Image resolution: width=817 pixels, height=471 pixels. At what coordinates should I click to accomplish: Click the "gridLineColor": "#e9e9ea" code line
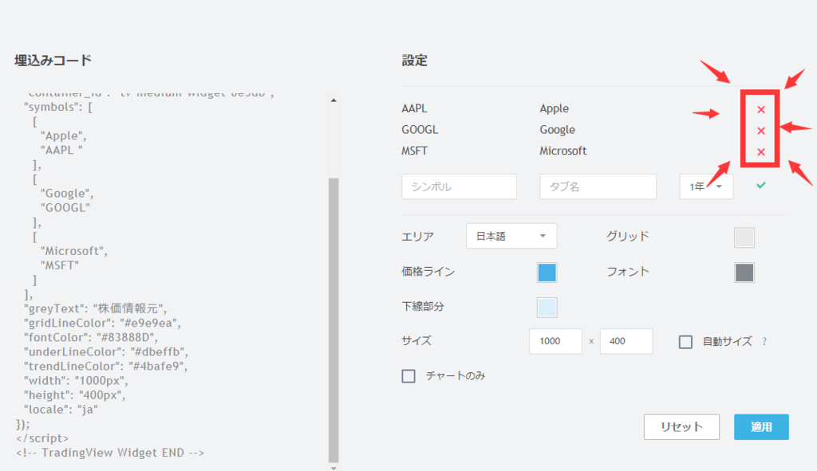(x=102, y=323)
